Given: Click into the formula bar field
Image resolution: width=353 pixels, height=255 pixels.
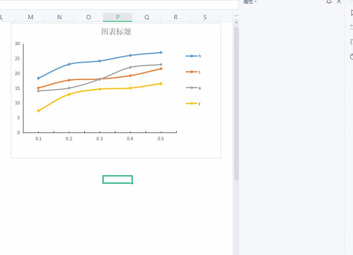Looking at the screenshot, I should tap(119, 4).
